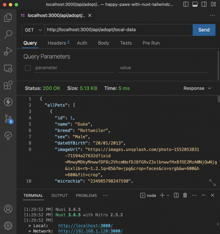Viewport: 220px width, 234px height.
Task: Open the Manage settings gear
Action: coord(8,226)
